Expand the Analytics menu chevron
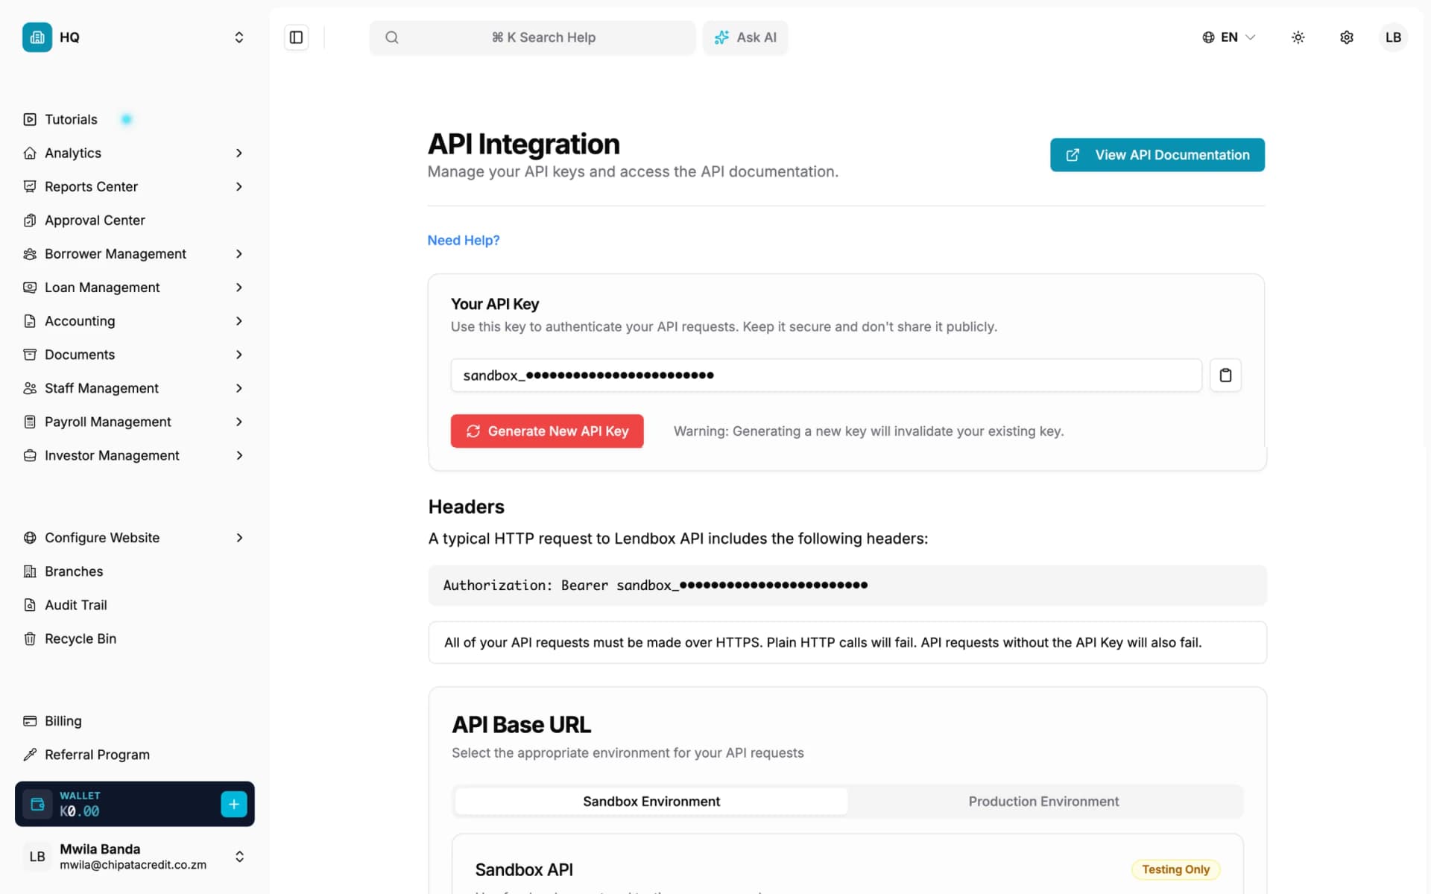 click(x=239, y=153)
